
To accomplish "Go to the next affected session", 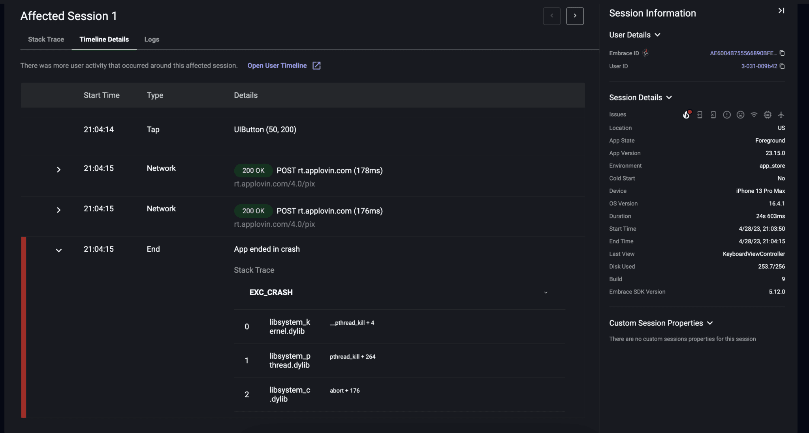I will pyautogui.click(x=575, y=16).
